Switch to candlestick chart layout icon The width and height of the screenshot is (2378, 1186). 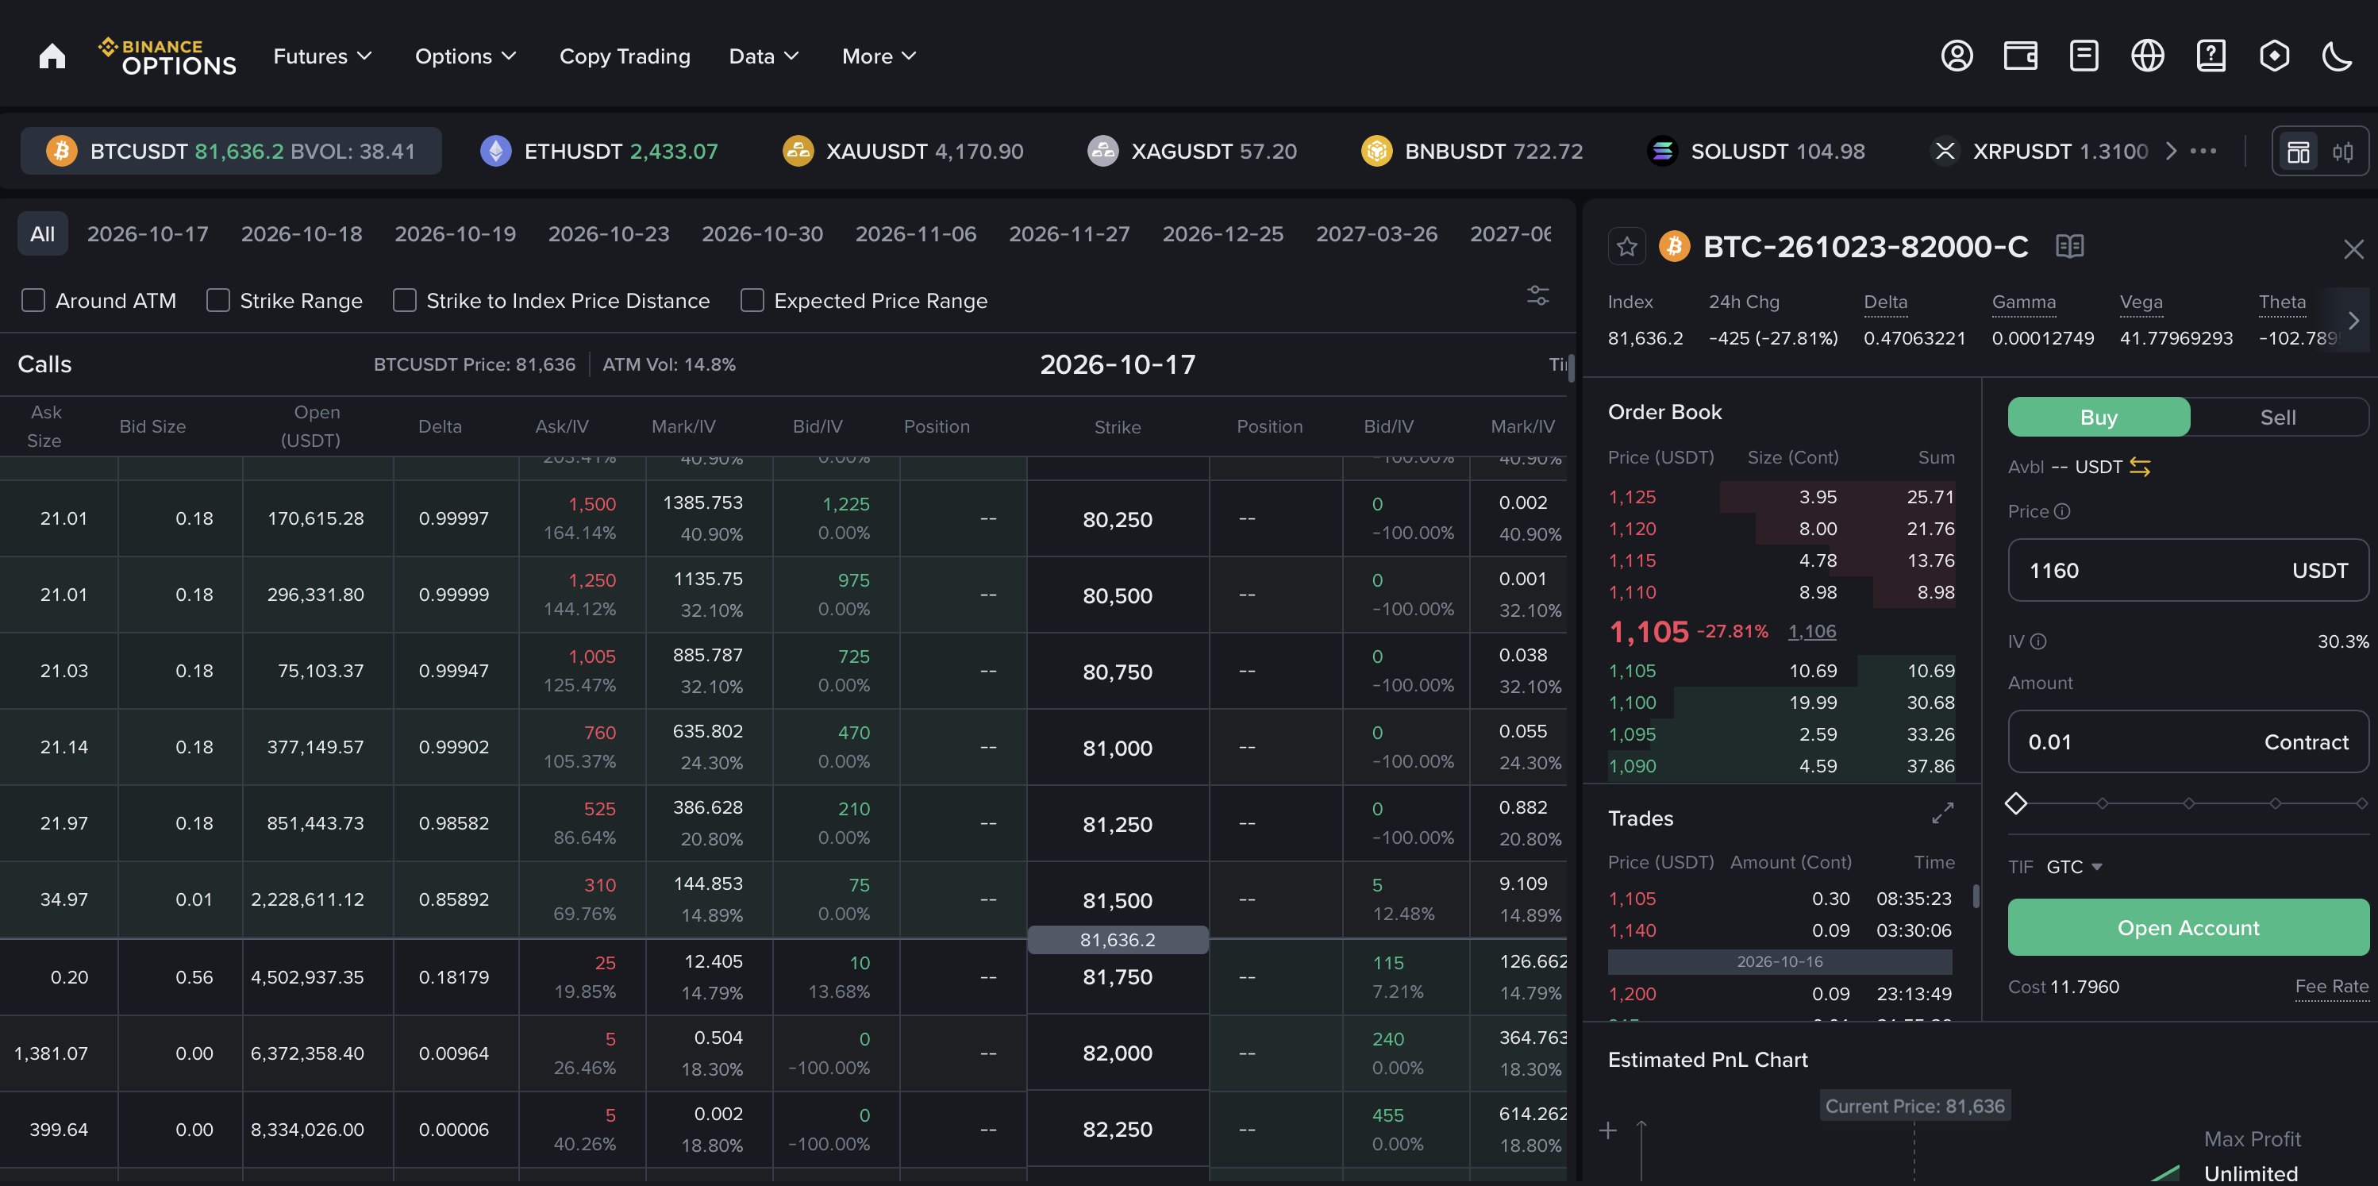click(x=2342, y=152)
